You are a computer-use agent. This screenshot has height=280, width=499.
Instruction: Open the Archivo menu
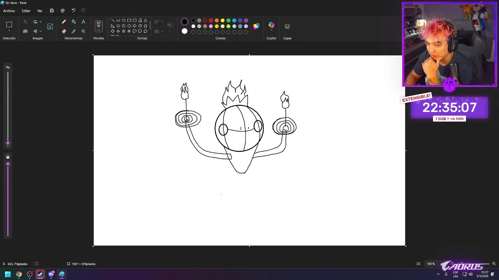tap(9, 11)
